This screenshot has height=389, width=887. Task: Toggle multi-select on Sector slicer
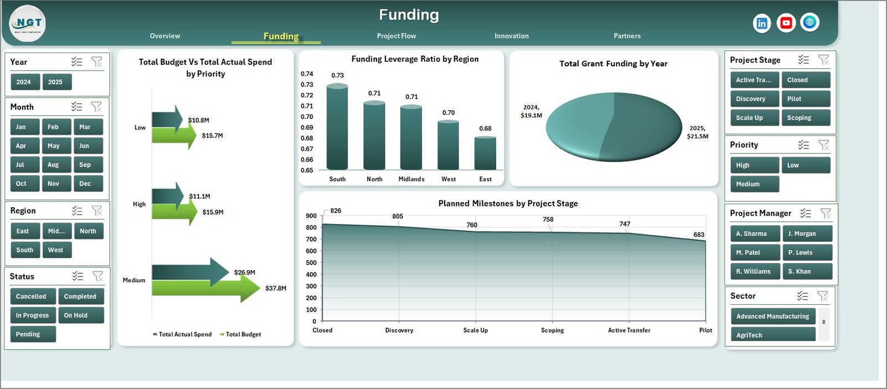coord(802,296)
